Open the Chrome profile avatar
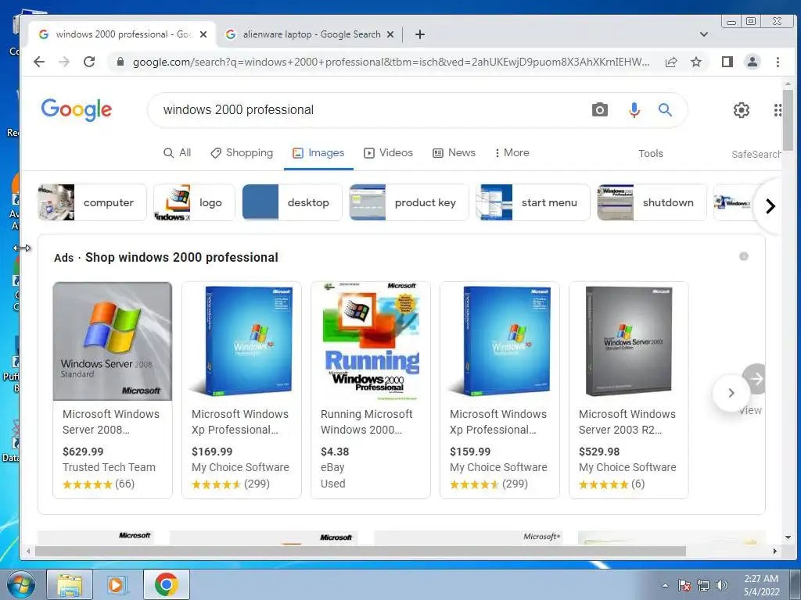801x600 pixels. [752, 62]
